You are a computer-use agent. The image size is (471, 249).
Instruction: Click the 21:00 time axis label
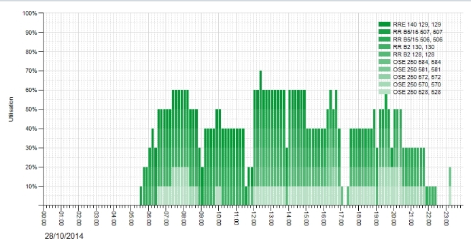[x=411, y=218]
